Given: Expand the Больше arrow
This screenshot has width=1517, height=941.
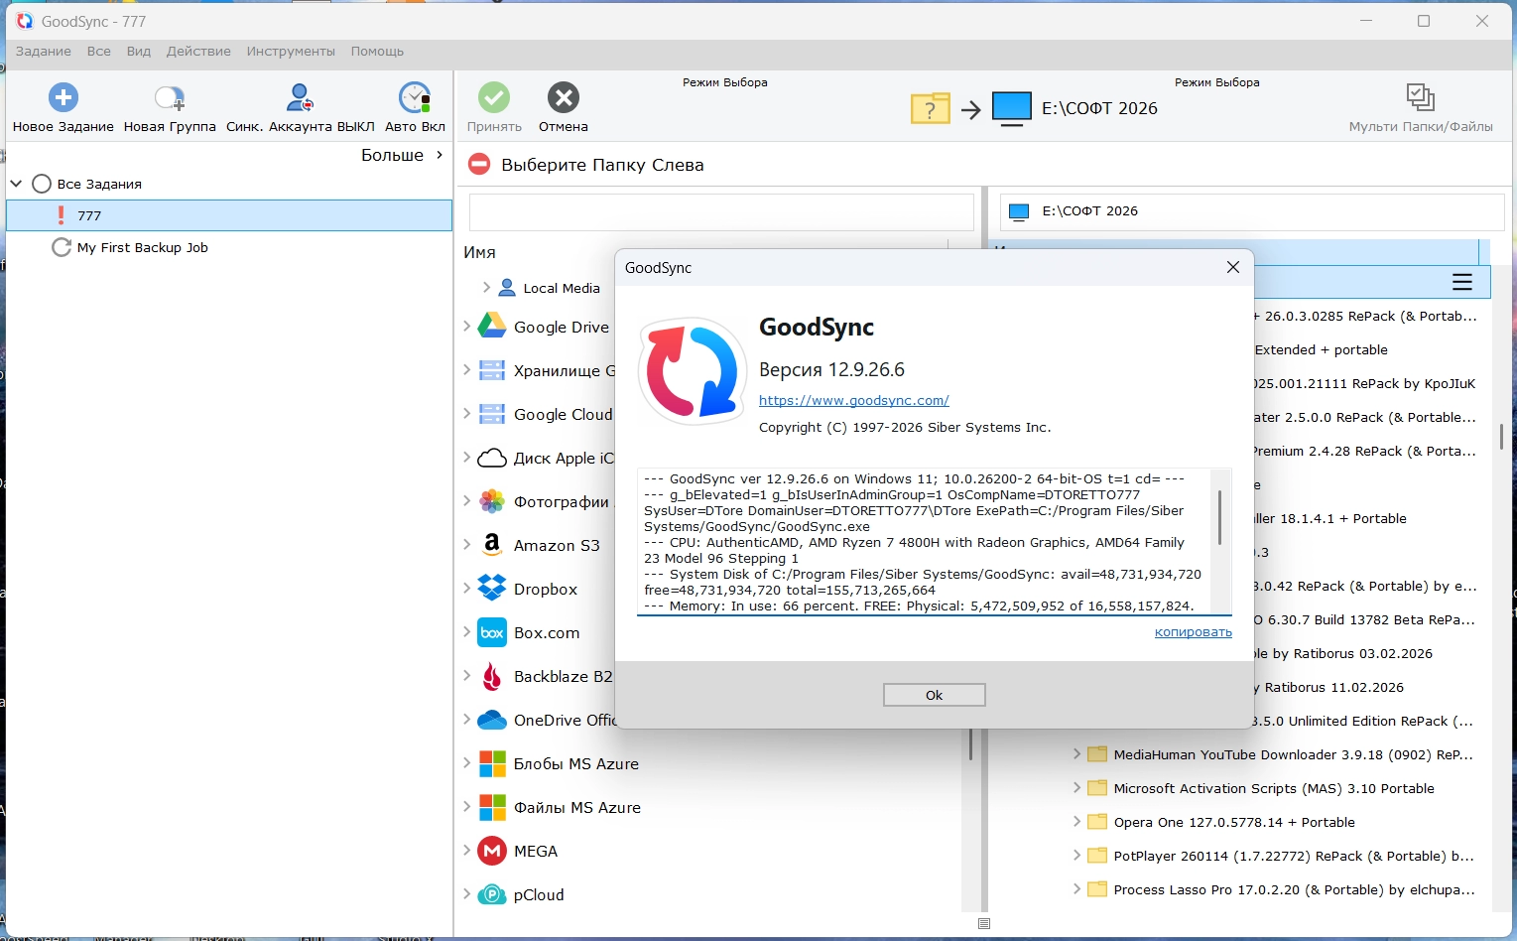Looking at the screenshot, I should coord(440,155).
